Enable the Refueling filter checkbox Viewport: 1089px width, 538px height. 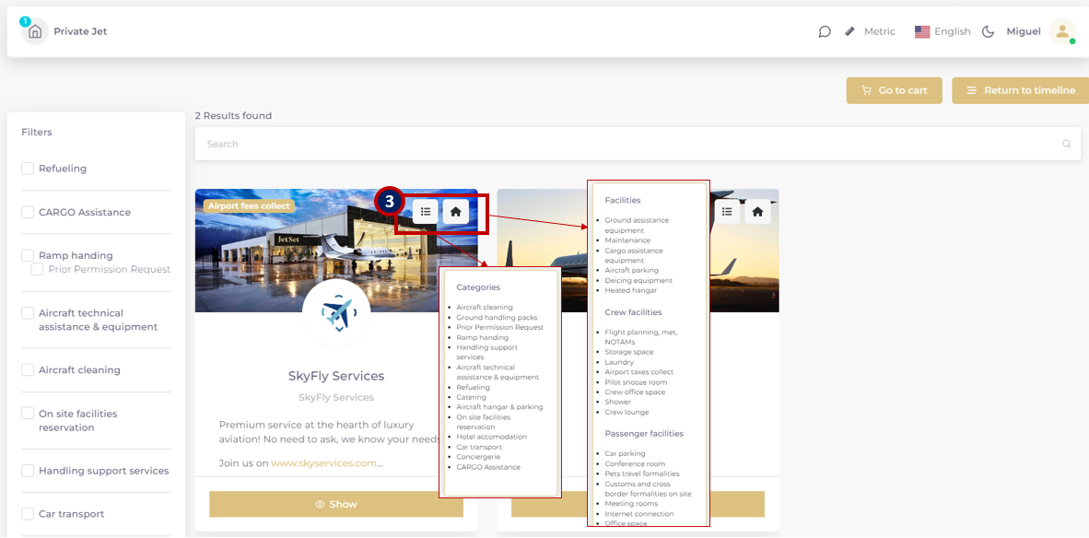tap(28, 169)
